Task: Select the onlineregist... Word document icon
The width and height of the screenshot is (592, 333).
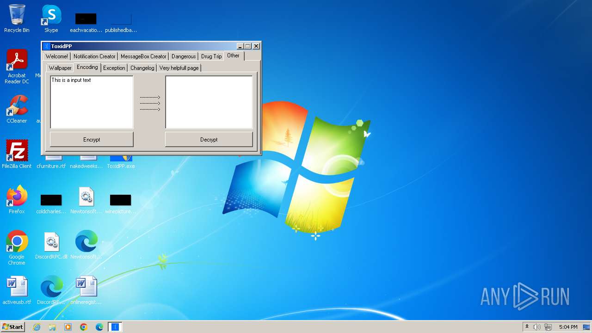Action: pos(86,290)
